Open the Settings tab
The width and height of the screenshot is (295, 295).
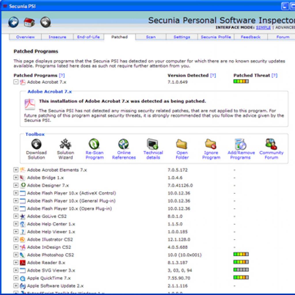pos(182,37)
